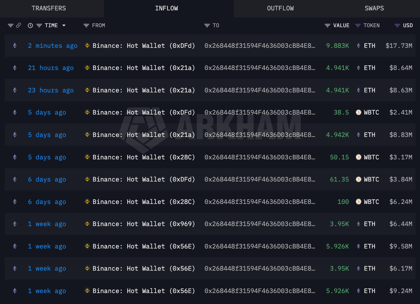The height and width of the screenshot is (304, 420).
Task: Expand the TIME sort dropdown arrow
Action: pos(64,26)
